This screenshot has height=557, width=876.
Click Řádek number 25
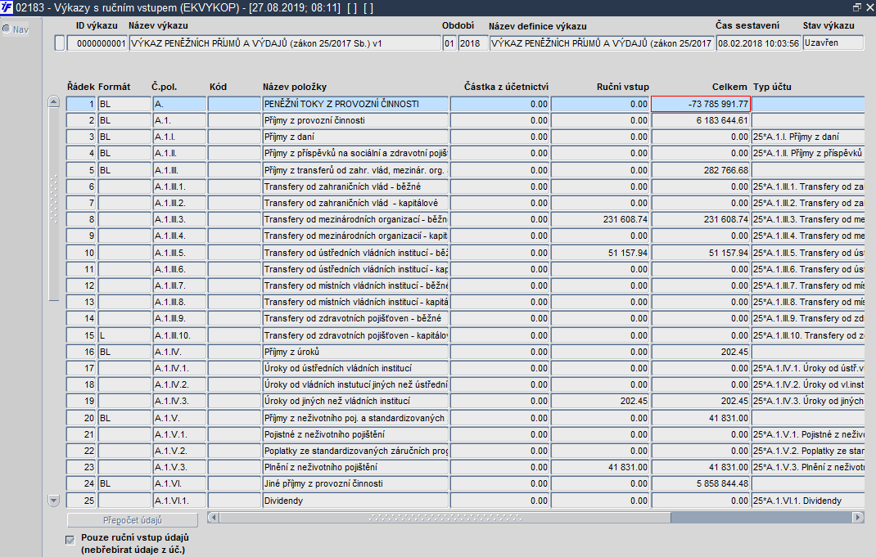coord(81,501)
